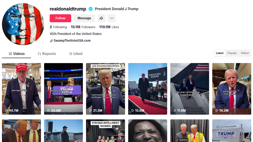This screenshot has height=142, width=253.
Task: Open the three-dot more options menu
Action: 112,18
